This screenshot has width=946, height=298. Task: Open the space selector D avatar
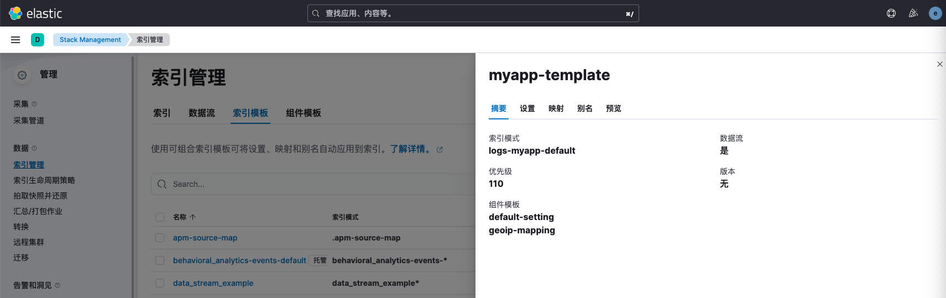click(38, 40)
